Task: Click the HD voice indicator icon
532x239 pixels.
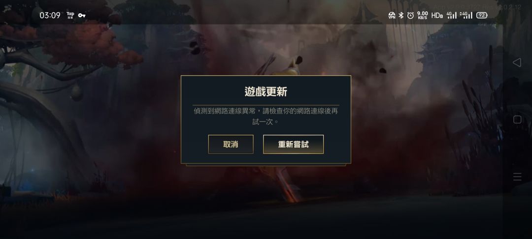Action: tap(437, 15)
